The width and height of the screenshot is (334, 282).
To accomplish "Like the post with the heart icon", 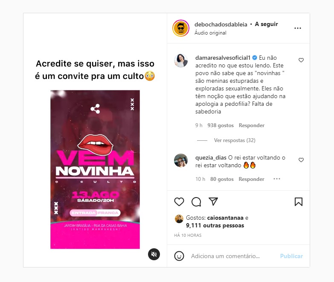I will click(179, 202).
